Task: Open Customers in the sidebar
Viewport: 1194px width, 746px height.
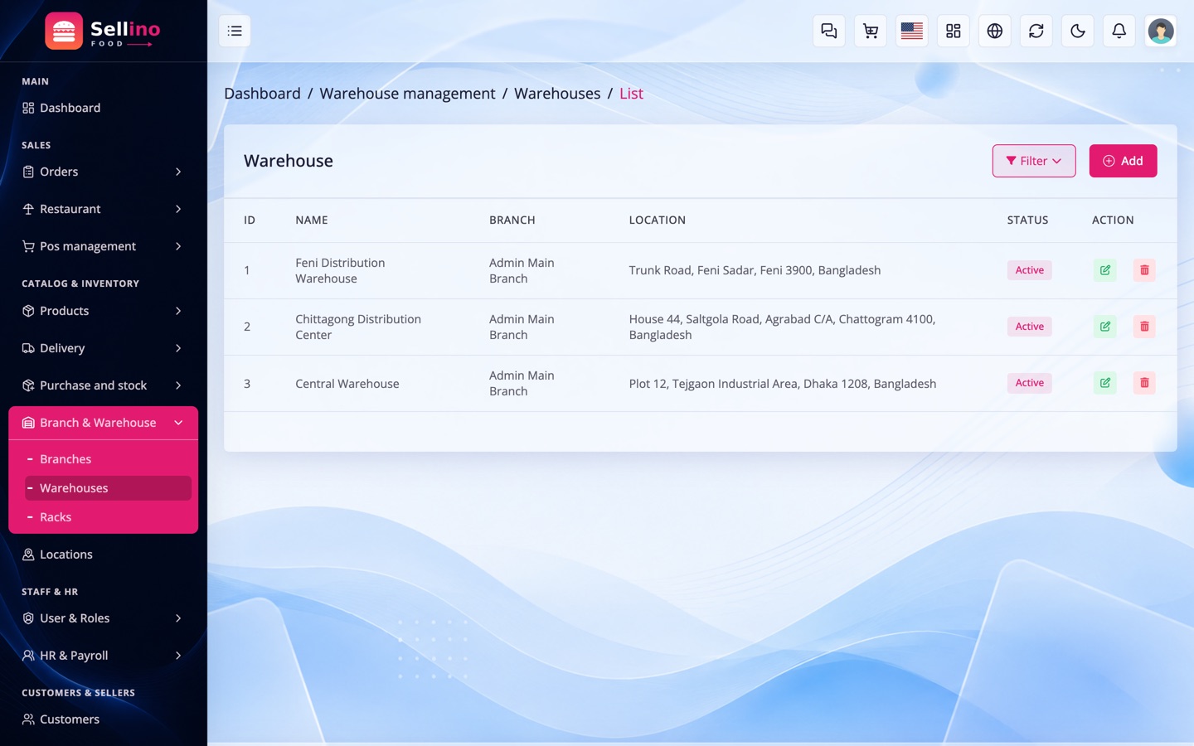Action: (103, 719)
